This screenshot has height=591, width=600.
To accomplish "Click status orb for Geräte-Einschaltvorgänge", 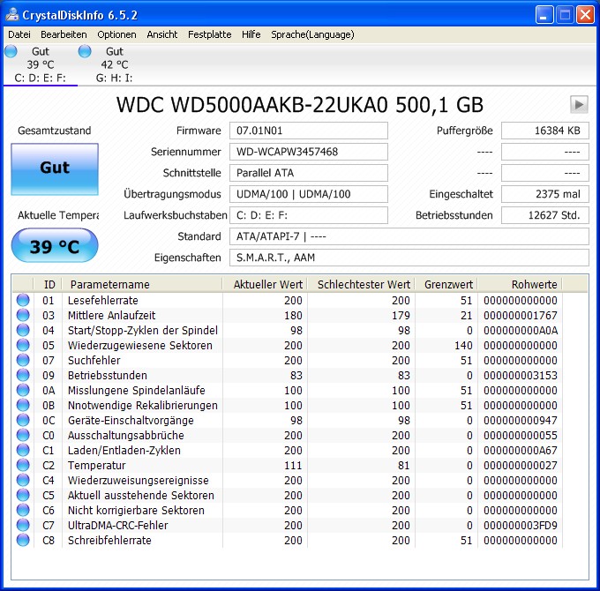I will tap(23, 420).
